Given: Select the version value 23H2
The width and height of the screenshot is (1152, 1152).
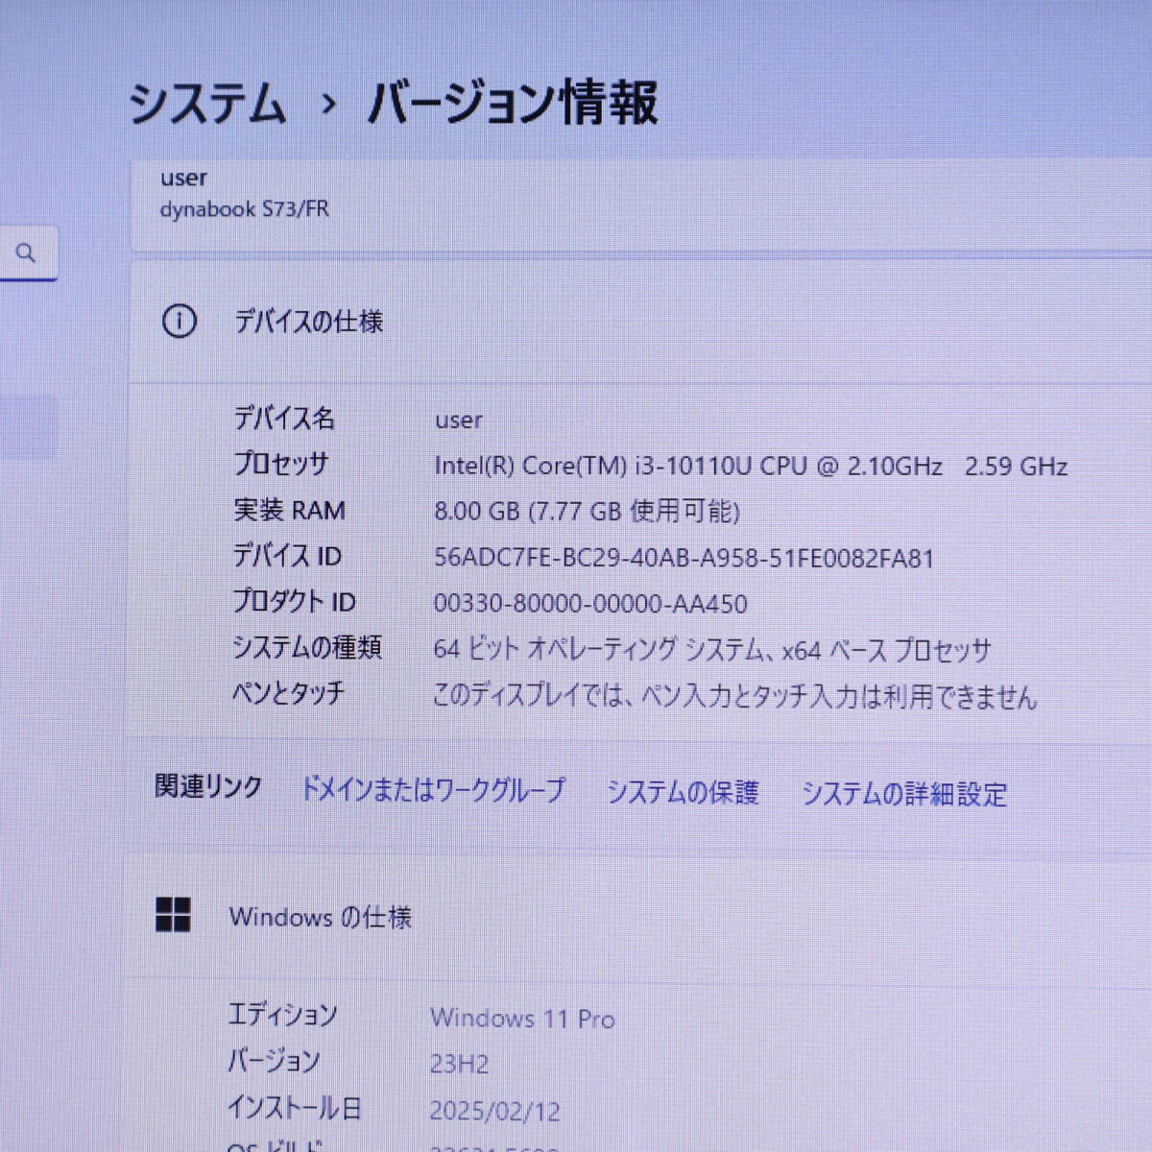Looking at the screenshot, I should (x=459, y=1065).
